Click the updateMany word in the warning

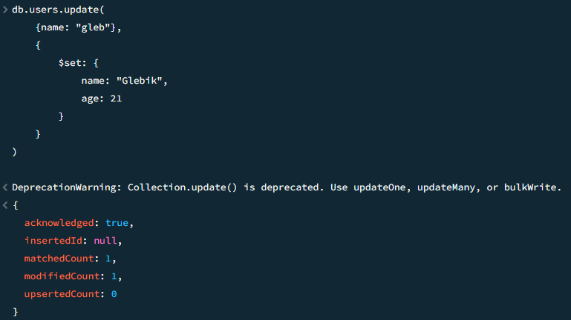tap(446, 187)
